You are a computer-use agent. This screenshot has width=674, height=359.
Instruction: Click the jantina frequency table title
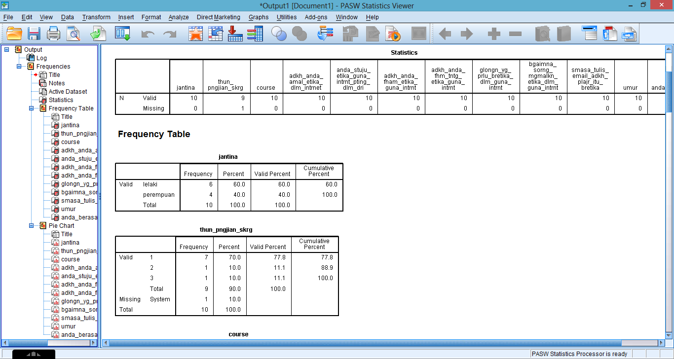[228, 157]
